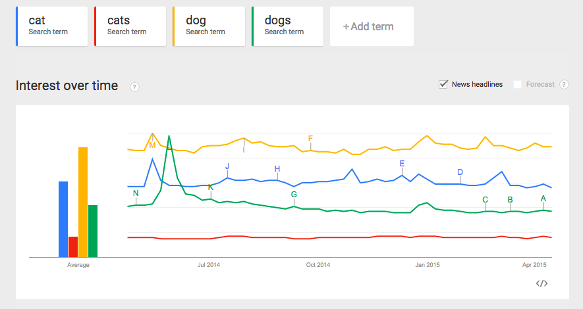The image size is (583, 309).
Task: Open help icon beside Interest over time
Action: tap(134, 87)
